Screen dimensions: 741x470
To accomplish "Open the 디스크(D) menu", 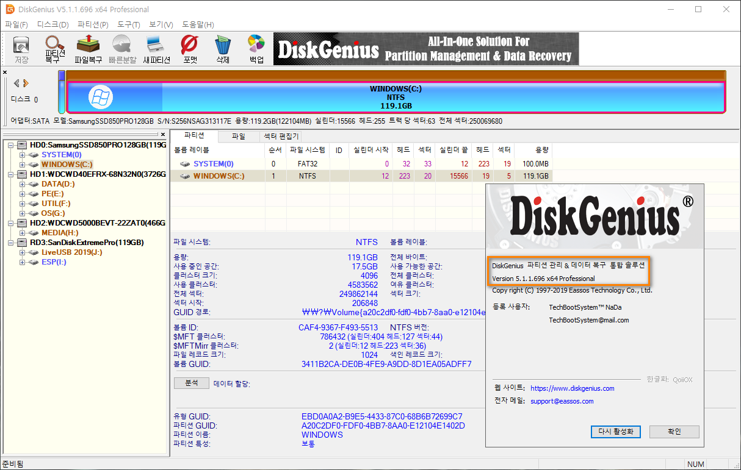I will 52,24.
